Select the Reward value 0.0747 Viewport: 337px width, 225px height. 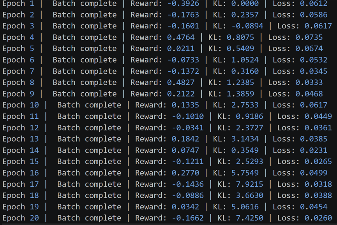pos(185,150)
